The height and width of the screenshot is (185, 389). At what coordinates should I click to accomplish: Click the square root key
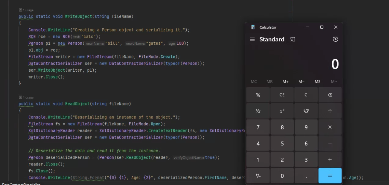306,111
